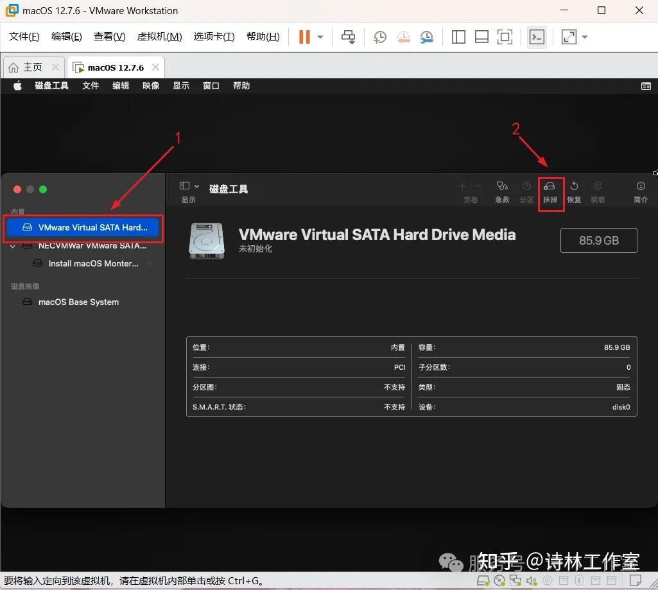This screenshot has width=658, height=590.
Task: Click the disk0 device value
Action: (x=621, y=407)
